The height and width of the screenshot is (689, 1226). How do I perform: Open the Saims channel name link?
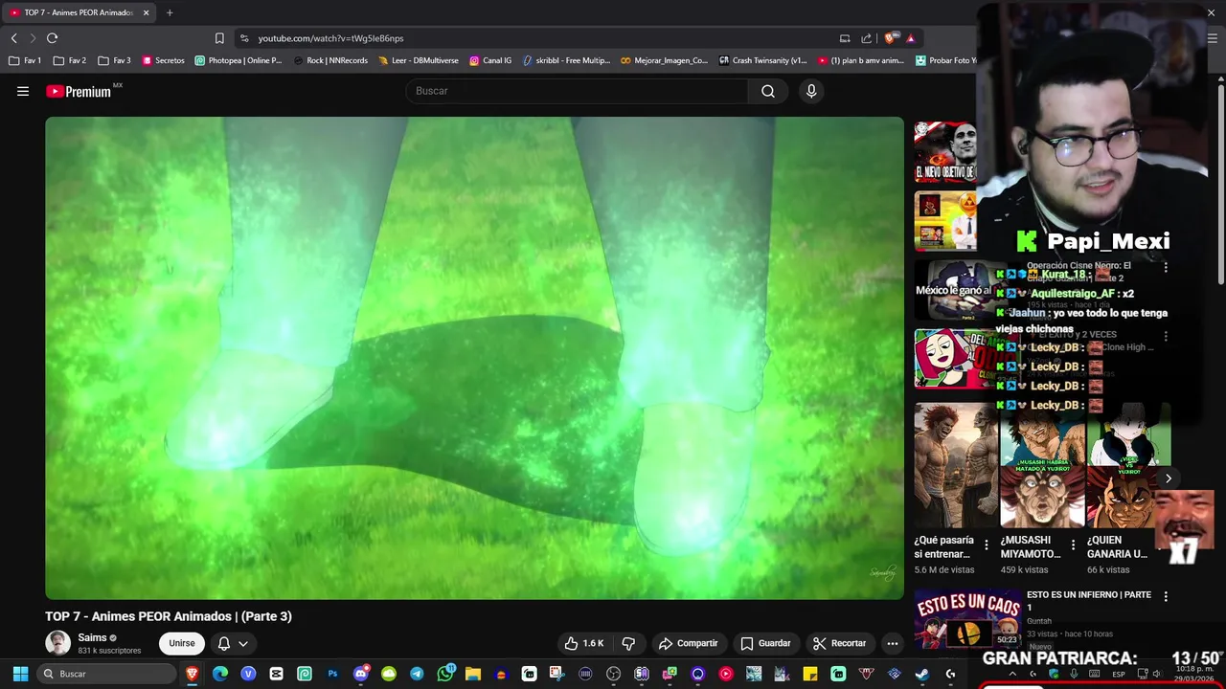pos(92,637)
